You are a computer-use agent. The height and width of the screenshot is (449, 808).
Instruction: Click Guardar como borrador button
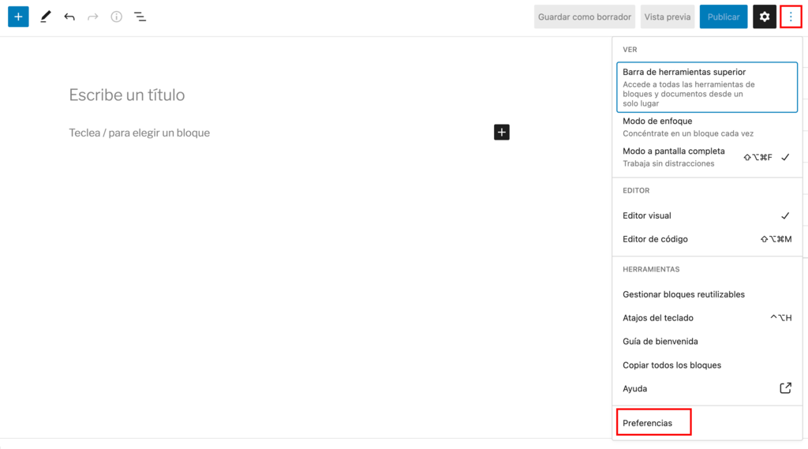(585, 17)
